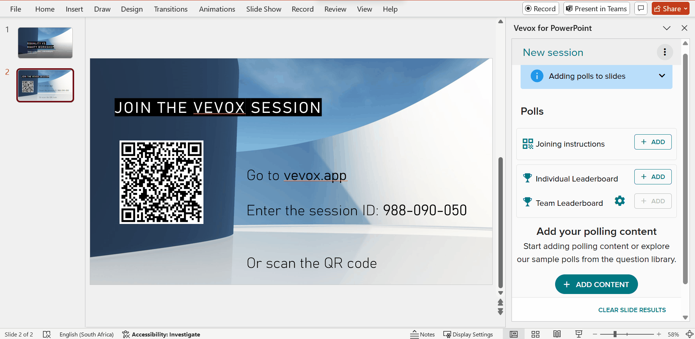Image resolution: width=695 pixels, height=339 pixels.
Task: Open Team Leaderboard settings gear
Action: pos(620,201)
